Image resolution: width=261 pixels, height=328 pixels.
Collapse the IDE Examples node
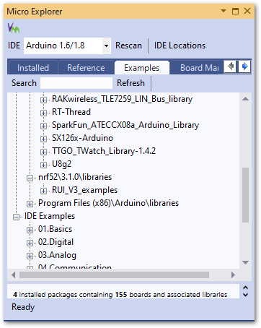pyautogui.click(x=16, y=217)
